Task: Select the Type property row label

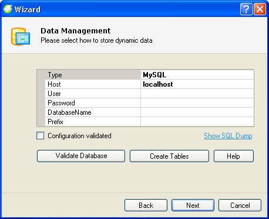Action: point(93,75)
